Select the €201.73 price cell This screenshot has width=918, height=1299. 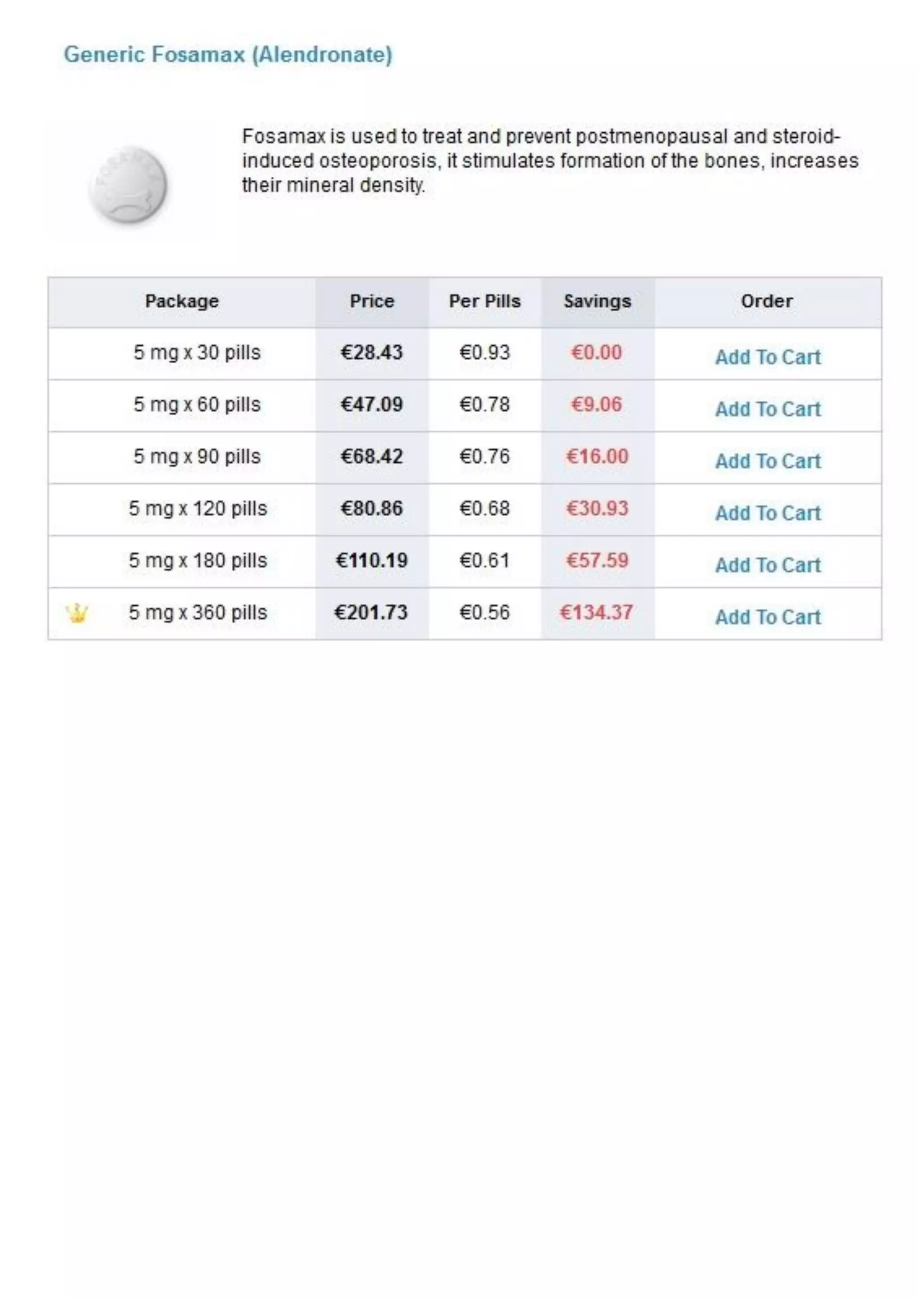[371, 612]
